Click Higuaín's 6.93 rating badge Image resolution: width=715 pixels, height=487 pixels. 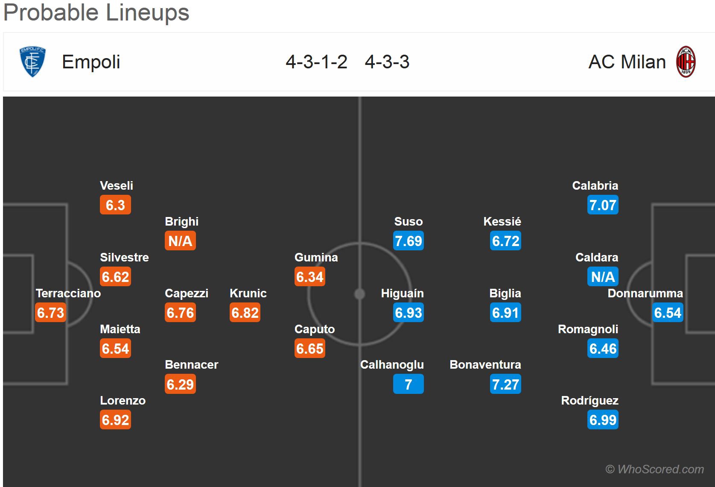tap(408, 313)
